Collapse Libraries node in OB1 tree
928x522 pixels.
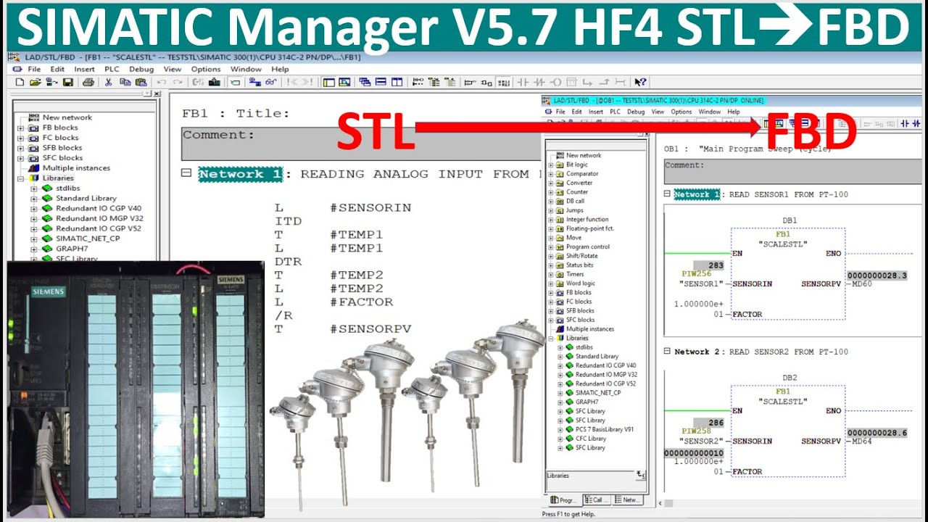tap(550, 338)
